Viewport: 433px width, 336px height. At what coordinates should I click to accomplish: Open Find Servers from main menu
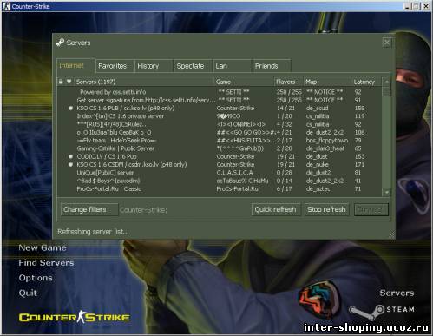click(x=46, y=263)
